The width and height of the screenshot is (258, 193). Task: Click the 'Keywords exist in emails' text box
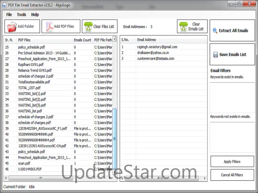pyautogui.click(x=232, y=97)
